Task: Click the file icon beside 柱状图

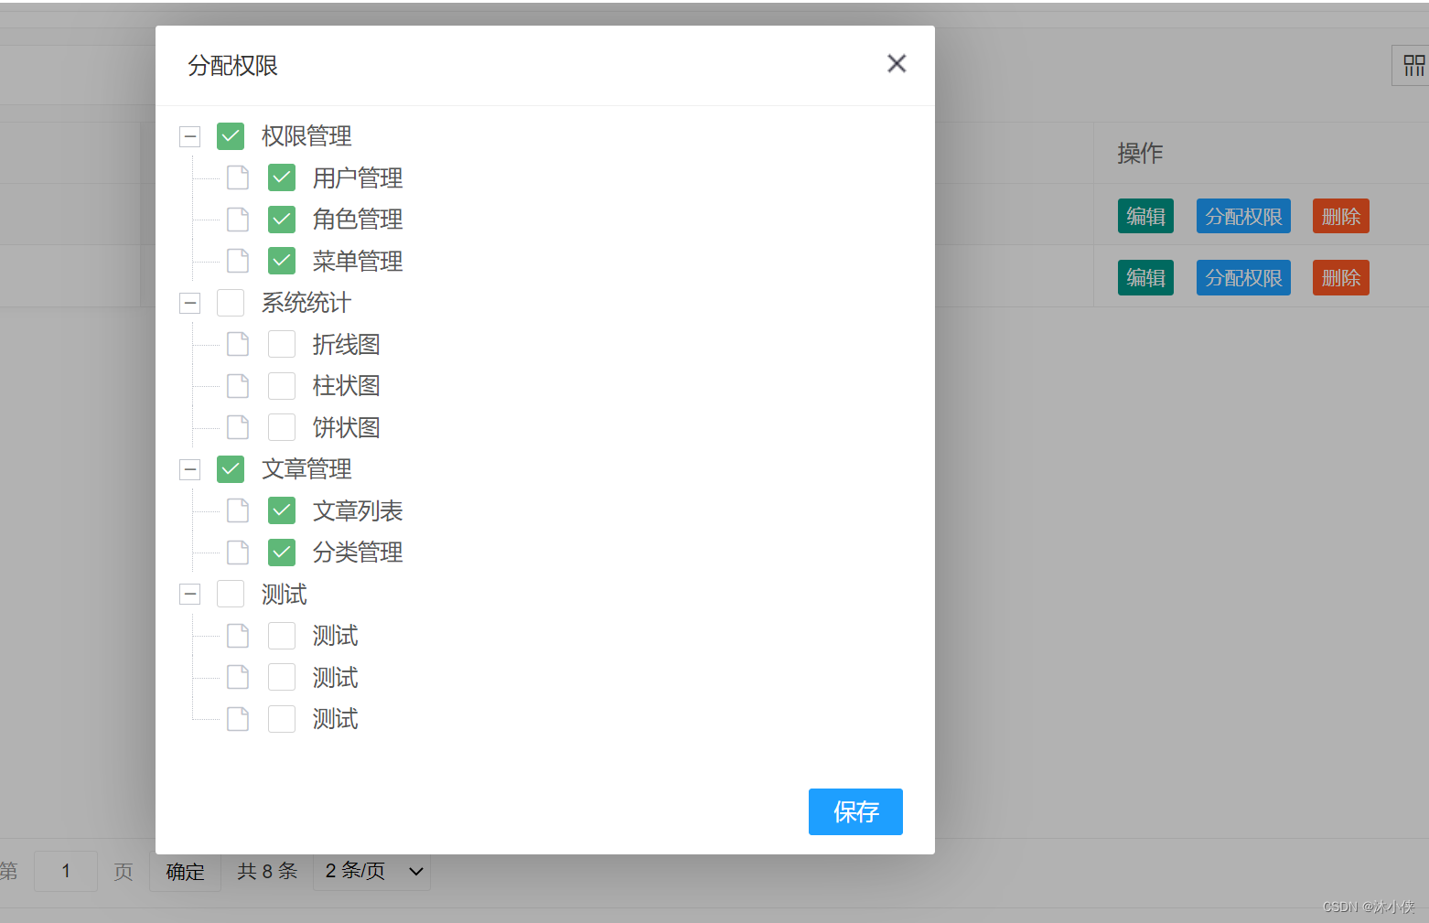Action: pyautogui.click(x=238, y=386)
